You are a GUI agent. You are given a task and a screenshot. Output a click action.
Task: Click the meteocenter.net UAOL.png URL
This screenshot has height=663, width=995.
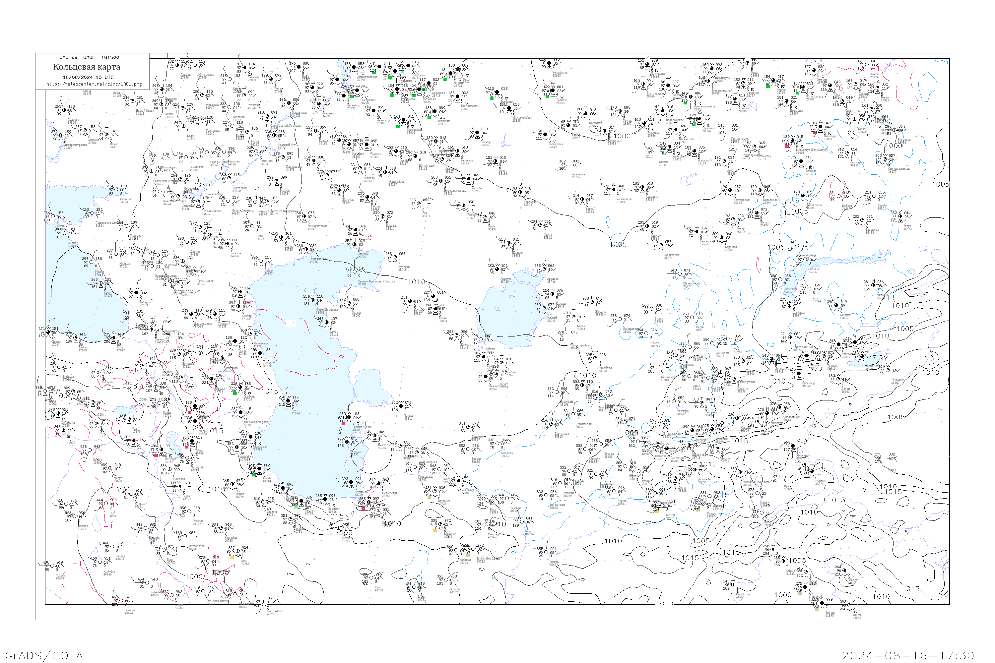coord(94,84)
